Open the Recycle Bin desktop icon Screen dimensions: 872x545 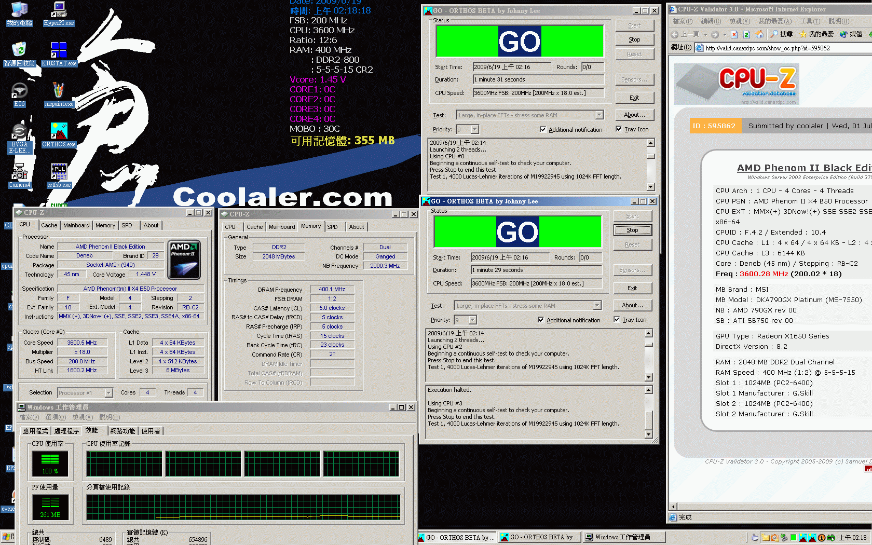[x=19, y=54]
